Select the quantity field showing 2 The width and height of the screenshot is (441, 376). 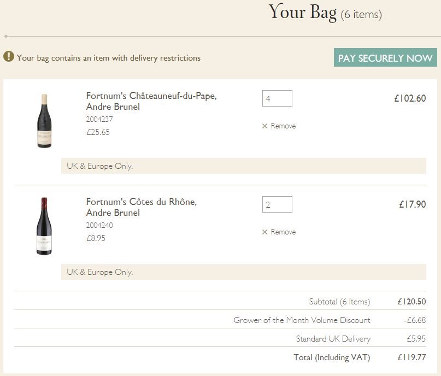(277, 204)
